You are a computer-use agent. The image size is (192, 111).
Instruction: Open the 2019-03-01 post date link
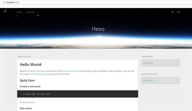pos(24,57)
